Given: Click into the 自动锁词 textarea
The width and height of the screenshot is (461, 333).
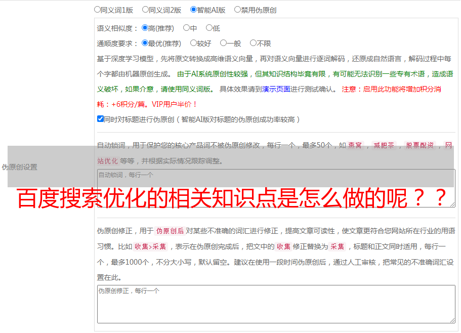Looking at the screenshot, I should (x=276, y=188).
